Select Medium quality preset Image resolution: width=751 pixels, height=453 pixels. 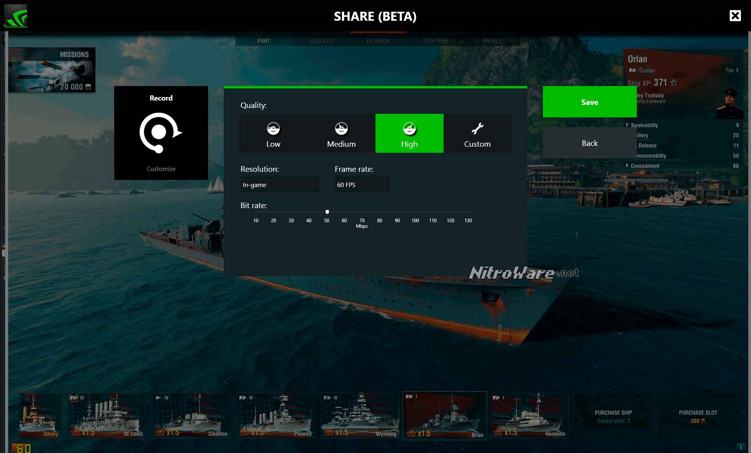tap(341, 133)
